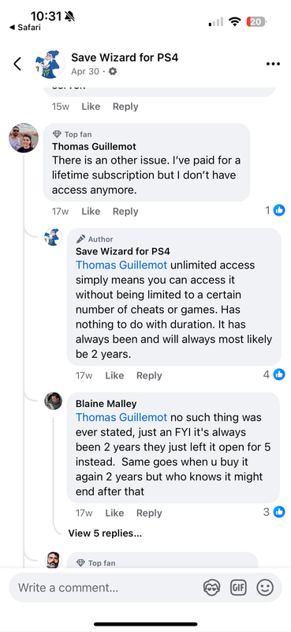This screenshot has width=291, height=632.
Task: Open Thomas Guillemot mention in Save Wizard reply
Action: pyautogui.click(x=121, y=265)
